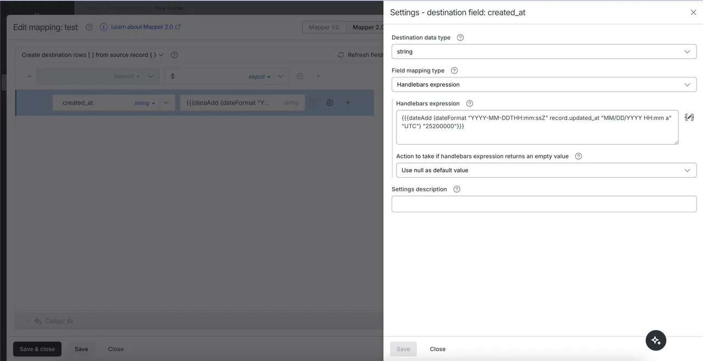Screen dimensions: 703x361
Task: Expand the Celigo AI section
Action: tap(27, 321)
